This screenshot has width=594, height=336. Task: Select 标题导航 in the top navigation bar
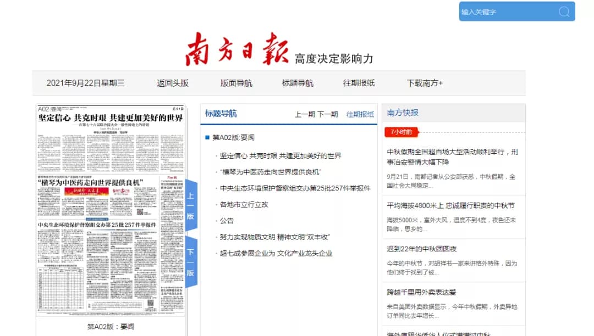(298, 83)
